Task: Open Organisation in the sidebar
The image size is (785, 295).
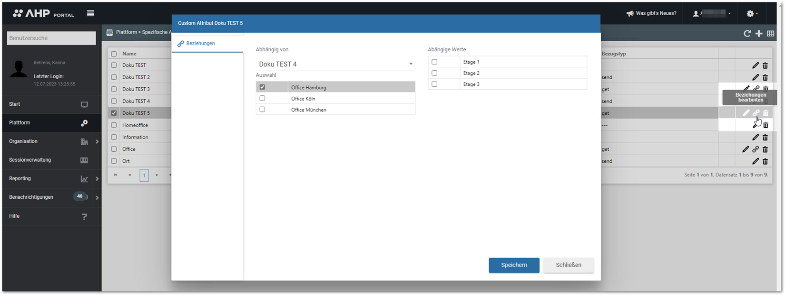Action: pyautogui.click(x=52, y=141)
